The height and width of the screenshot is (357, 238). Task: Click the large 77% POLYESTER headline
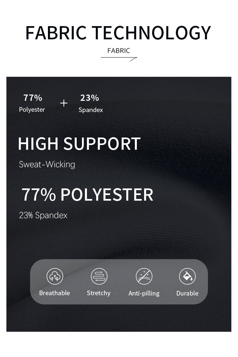coord(87,194)
